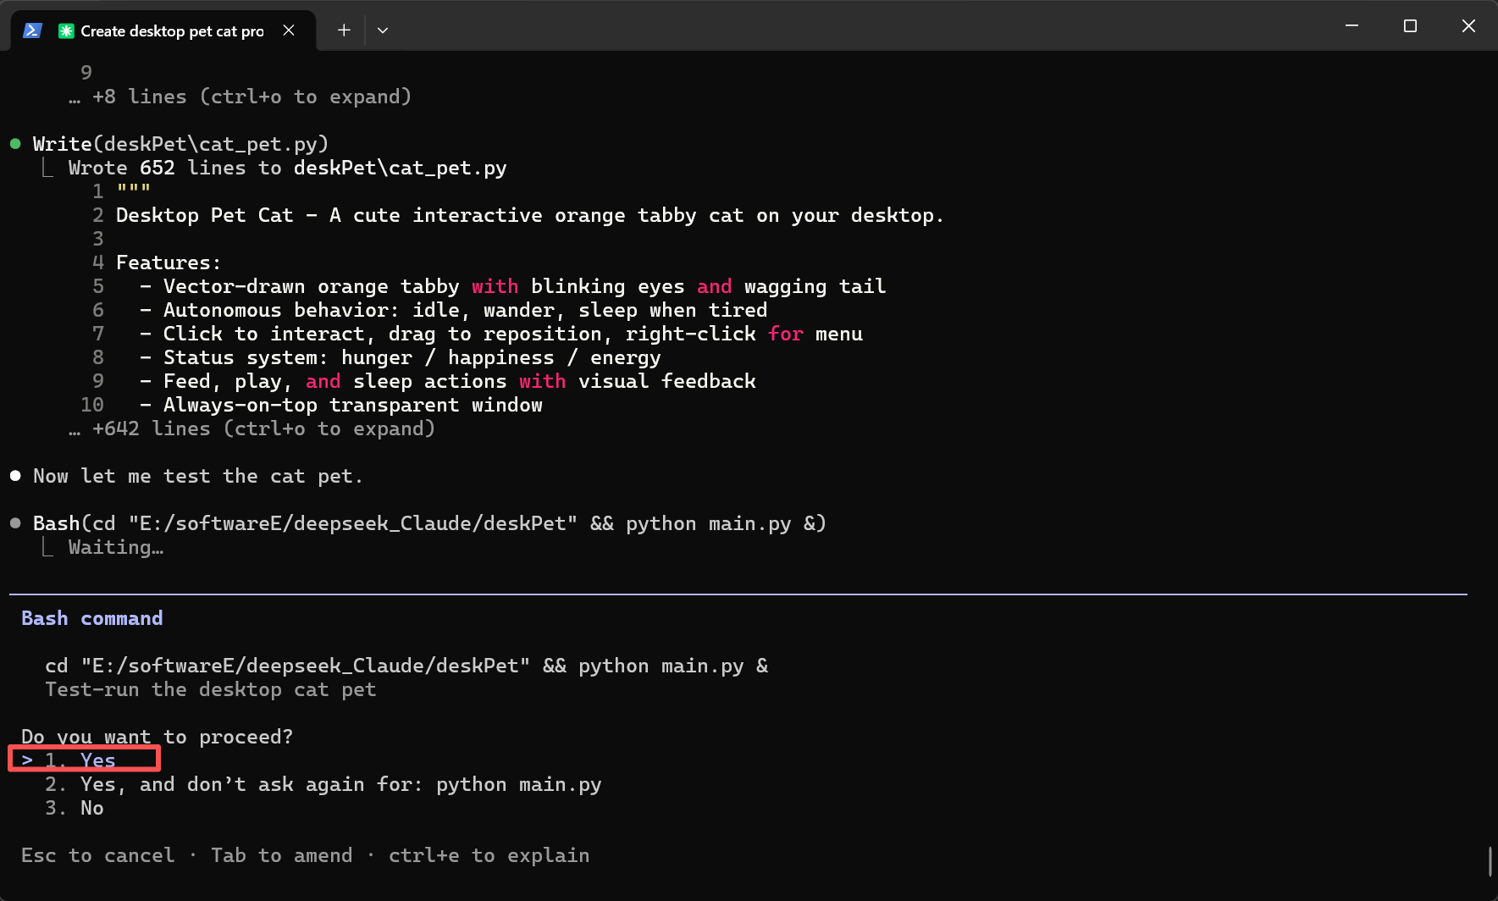Click the 'Vector-drawn orange tabby' line
This screenshot has height=901, width=1498.
[x=513, y=286]
